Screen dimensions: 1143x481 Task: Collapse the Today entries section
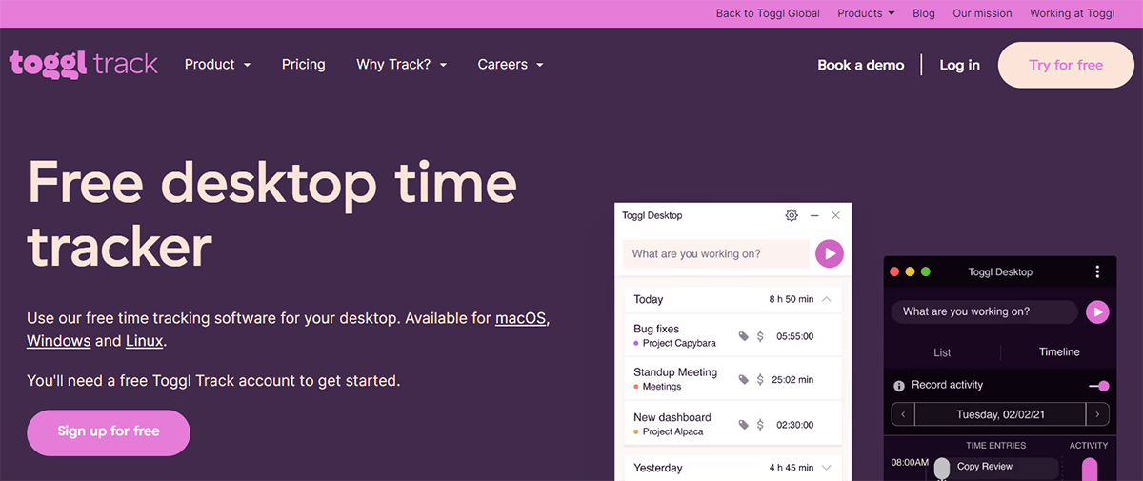pos(826,299)
